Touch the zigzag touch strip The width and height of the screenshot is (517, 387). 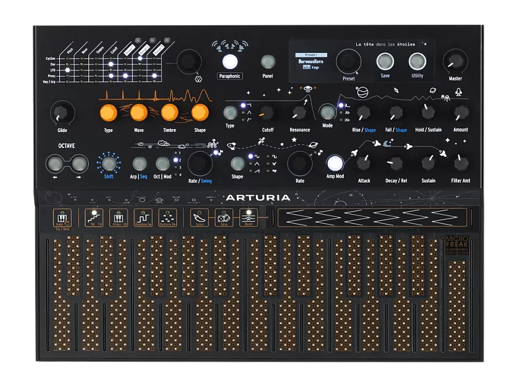(372, 217)
